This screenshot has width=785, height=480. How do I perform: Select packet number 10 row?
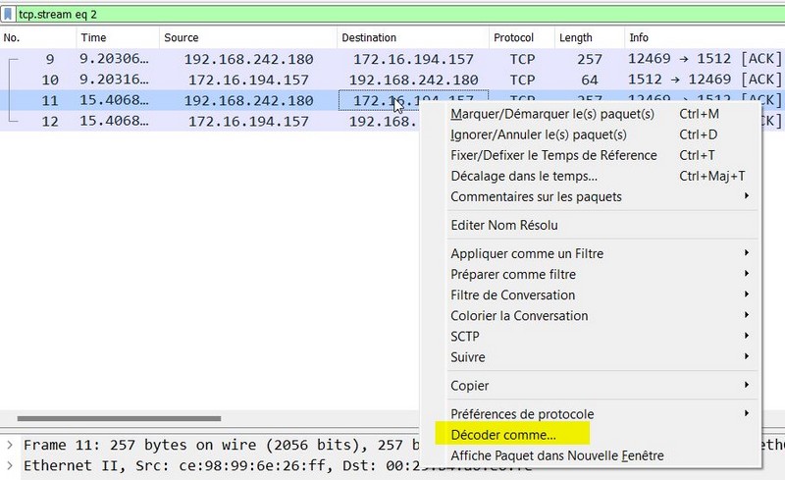coord(392,80)
